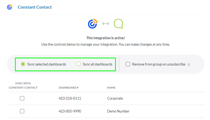Select dashboard number 423-805-9990
Viewport: 210px width, 120px height.
pyautogui.click(x=70, y=111)
